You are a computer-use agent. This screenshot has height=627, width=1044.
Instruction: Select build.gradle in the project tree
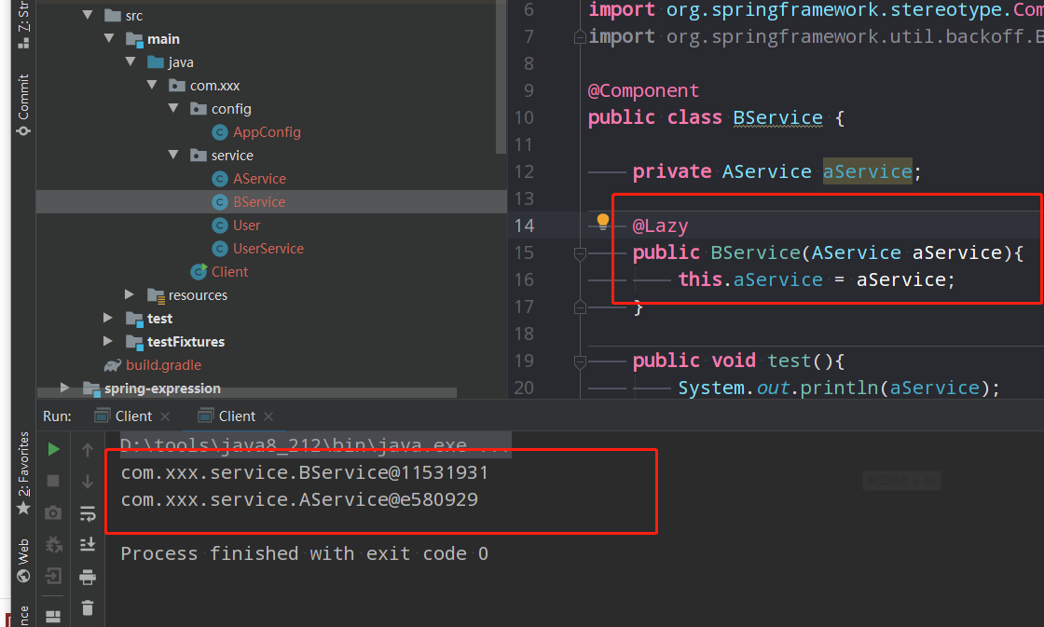click(163, 365)
